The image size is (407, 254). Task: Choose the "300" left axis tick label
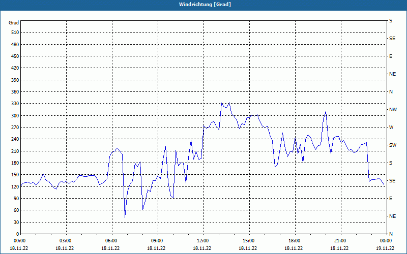click(x=15, y=116)
